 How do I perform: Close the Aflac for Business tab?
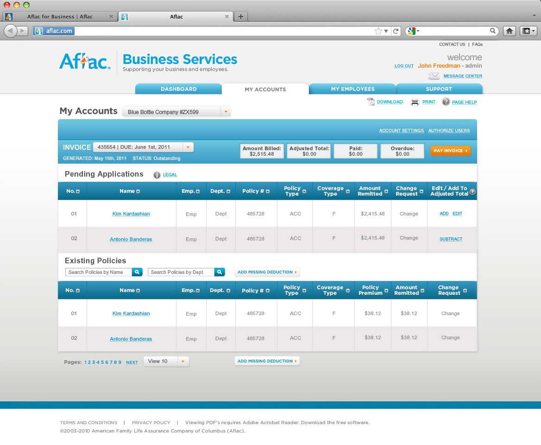pyautogui.click(x=111, y=17)
